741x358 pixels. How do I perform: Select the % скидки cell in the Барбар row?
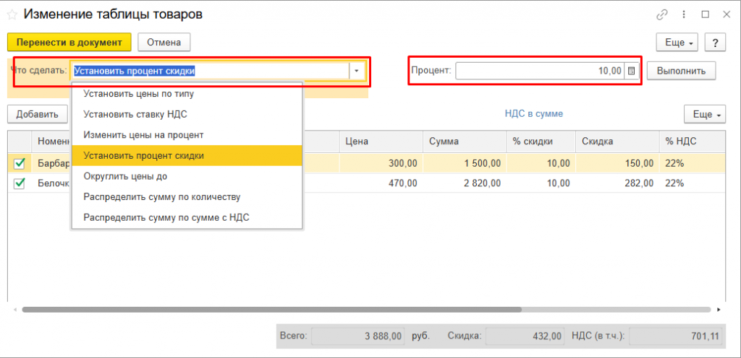pos(541,163)
